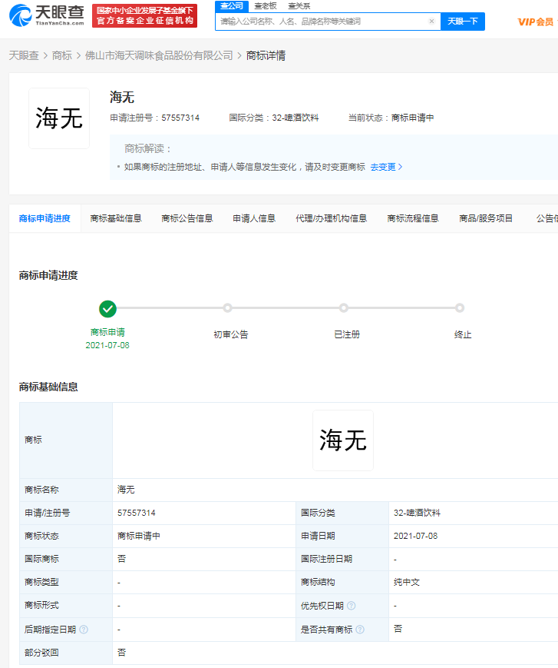The image size is (558, 668).
Task: Click the 海无 trademark title heading
Action: tap(122, 97)
